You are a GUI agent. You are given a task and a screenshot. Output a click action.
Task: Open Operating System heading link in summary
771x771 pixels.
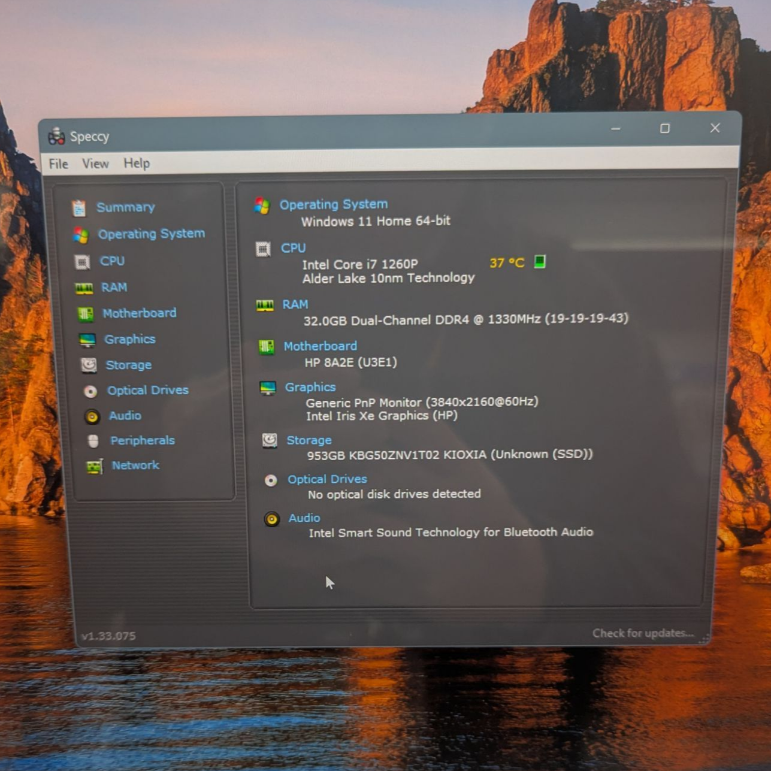pyautogui.click(x=334, y=204)
